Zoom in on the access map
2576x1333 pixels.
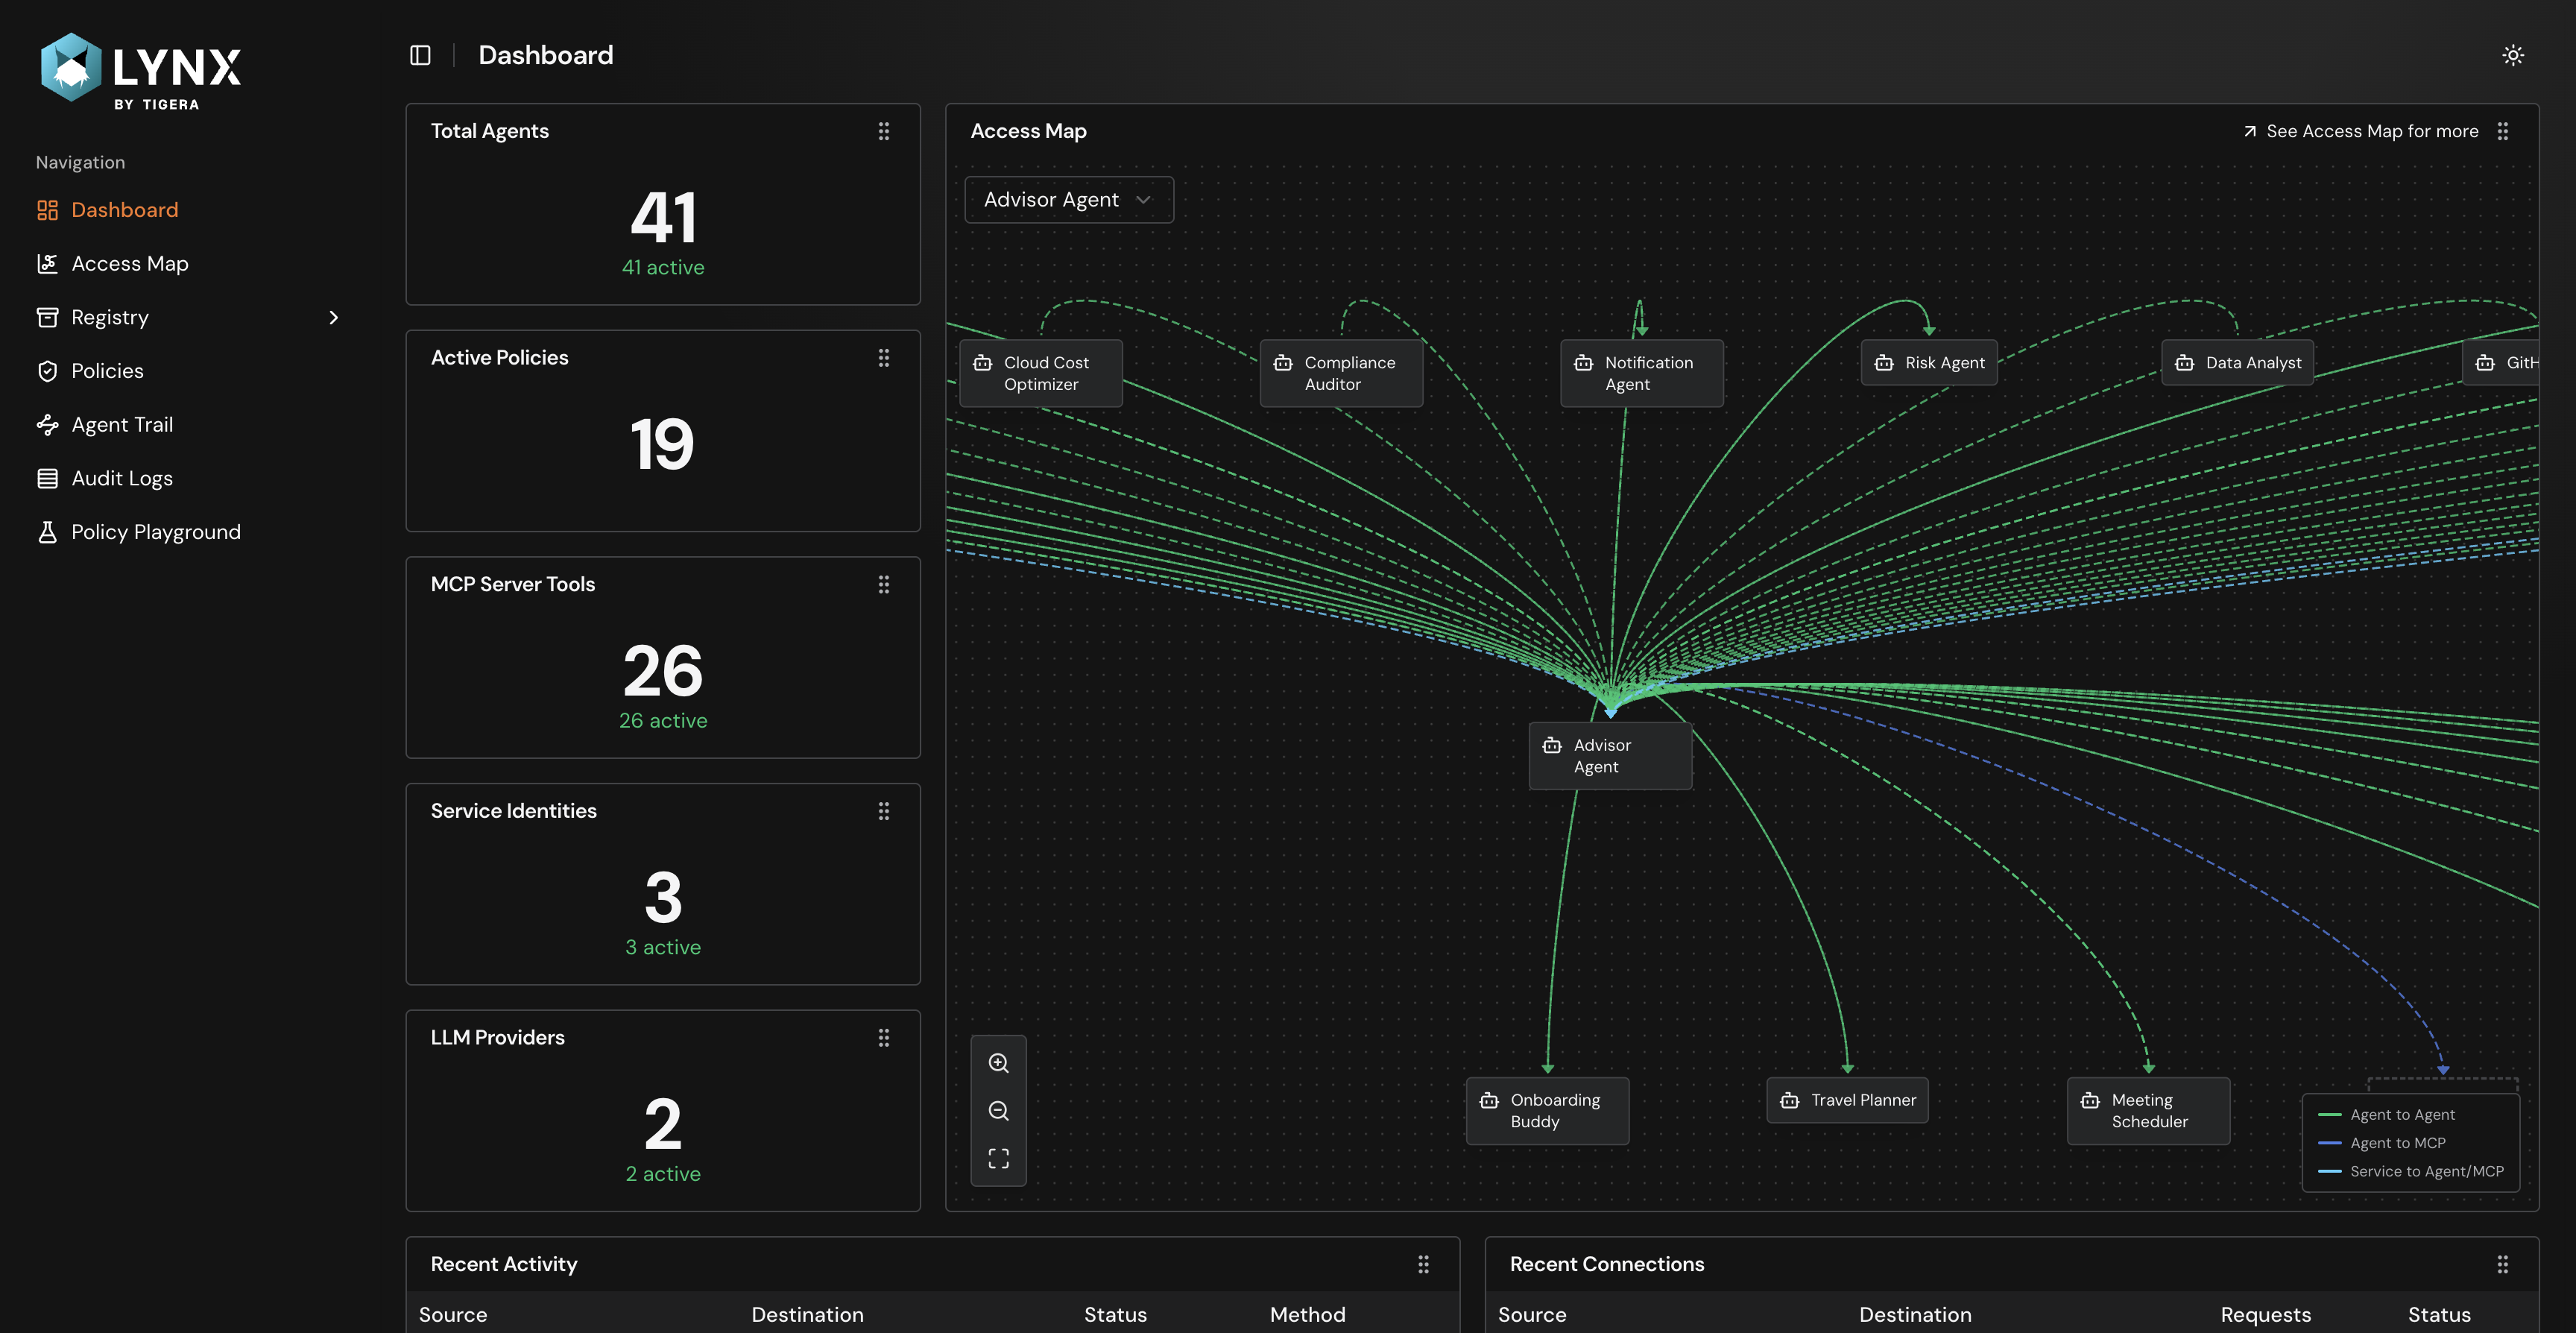click(x=998, y=1063)
